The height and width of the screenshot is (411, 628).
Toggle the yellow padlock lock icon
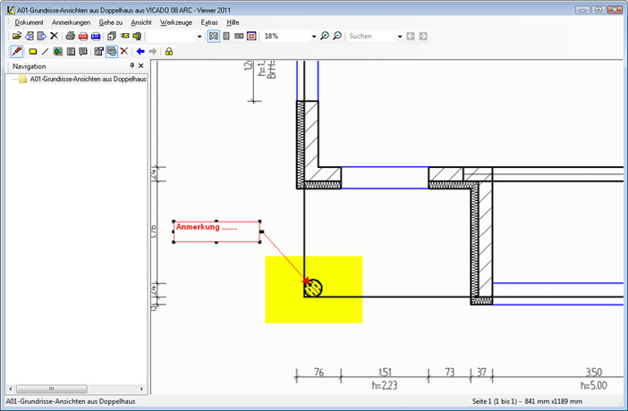168,52
